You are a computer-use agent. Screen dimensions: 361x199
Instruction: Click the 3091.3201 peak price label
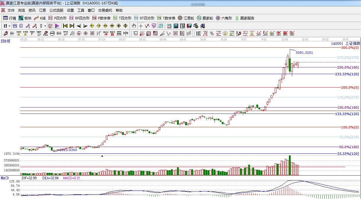[304, 53]
